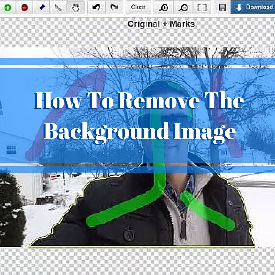Click the 'Original + Marks' label

pos(161,24)
